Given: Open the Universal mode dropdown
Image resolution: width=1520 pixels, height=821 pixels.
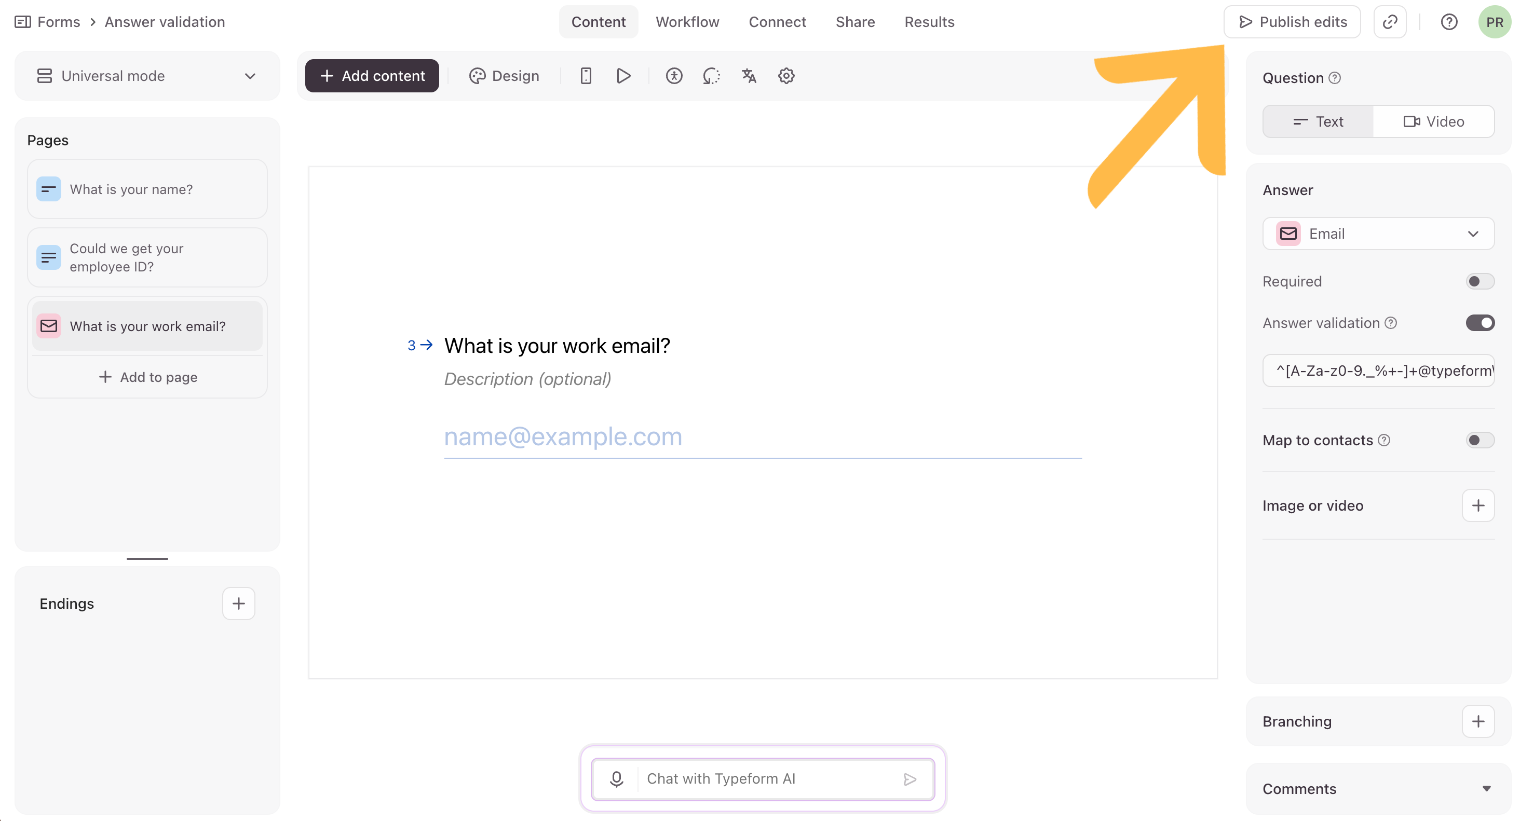Looking at the screenshot, I should pos(147,76).
